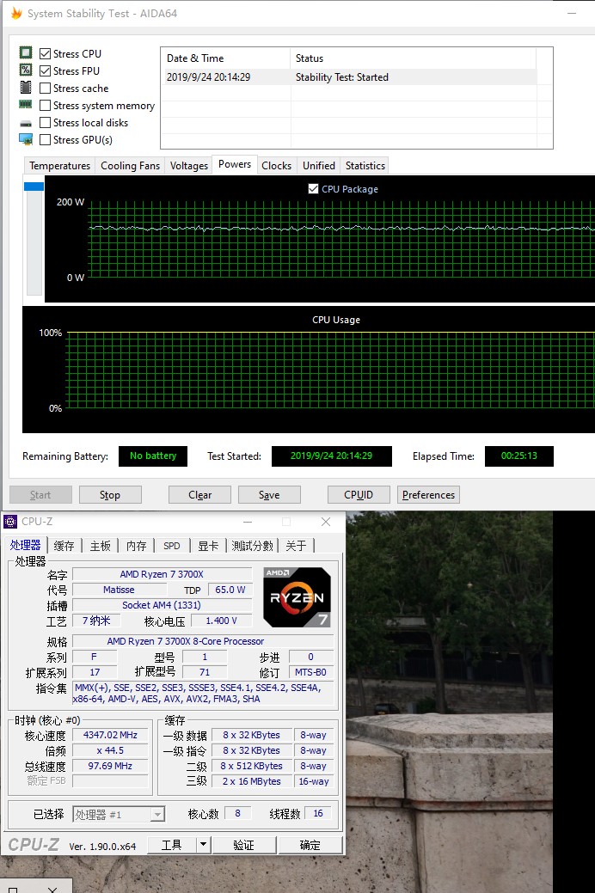Click the FPU percent icon beside Stress FPU

click(26, 70)
